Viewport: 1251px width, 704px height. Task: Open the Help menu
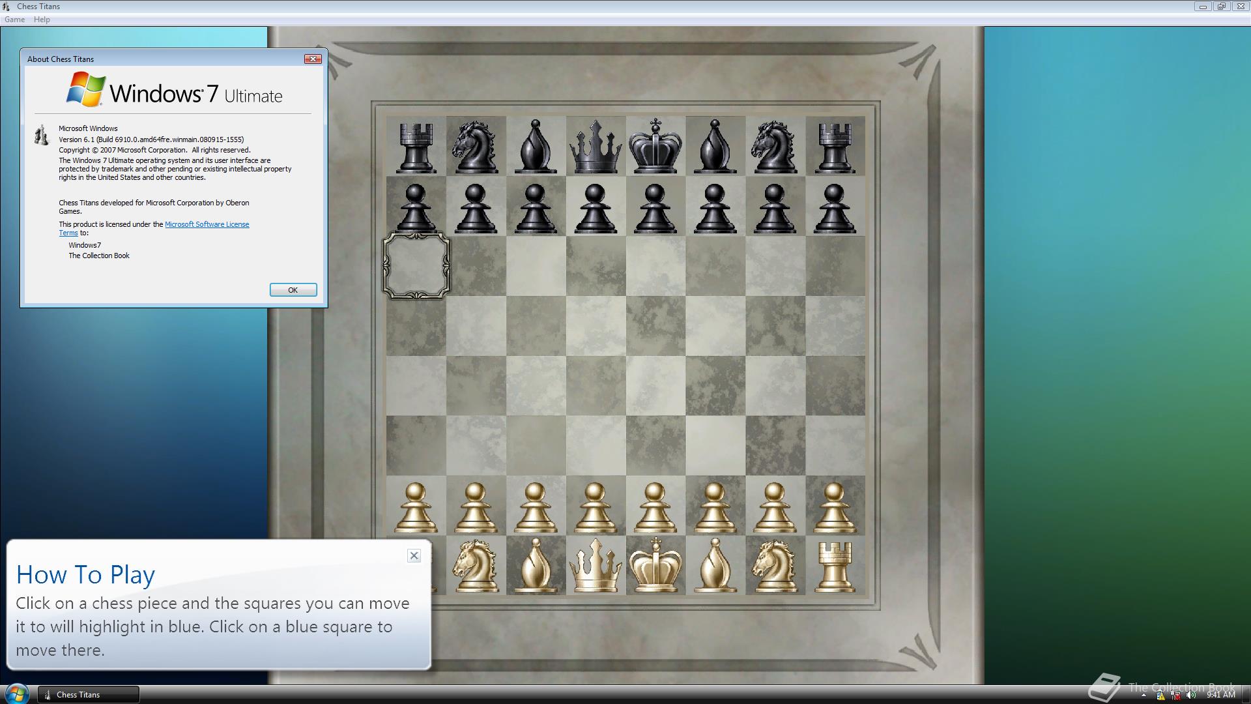[x=42, y=20]
